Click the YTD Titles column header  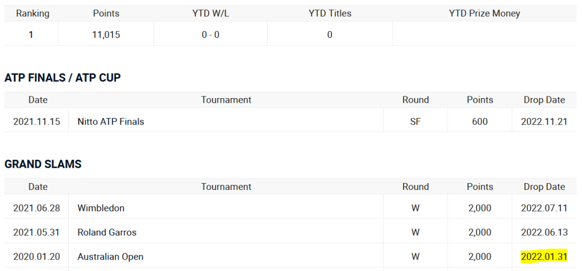(x=330, y=13)
